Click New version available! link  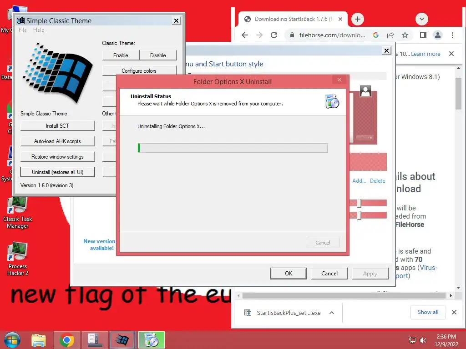[x=100, y=244]
